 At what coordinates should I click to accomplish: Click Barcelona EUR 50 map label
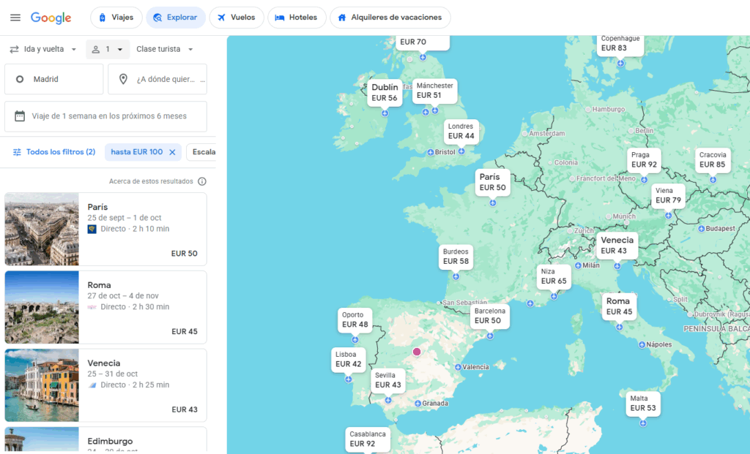point(490,316)
